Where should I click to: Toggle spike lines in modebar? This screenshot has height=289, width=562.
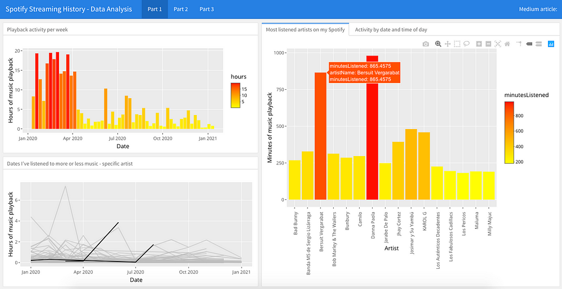tap(519, 44)
